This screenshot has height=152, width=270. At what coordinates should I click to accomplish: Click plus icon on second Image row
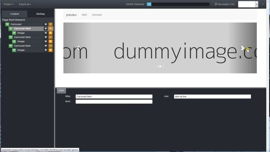pyautogui.click(x=46, y=41)
